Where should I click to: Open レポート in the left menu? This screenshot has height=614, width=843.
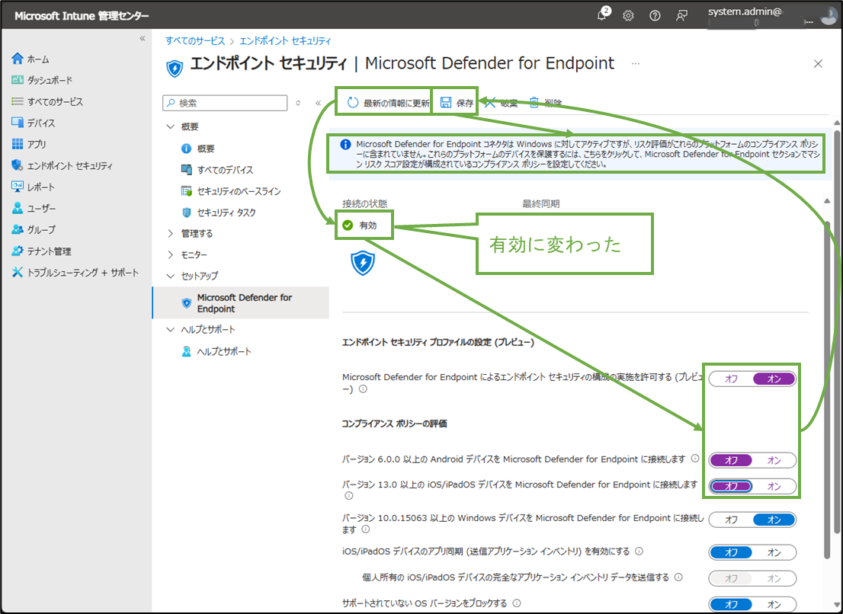coord(41,187)
